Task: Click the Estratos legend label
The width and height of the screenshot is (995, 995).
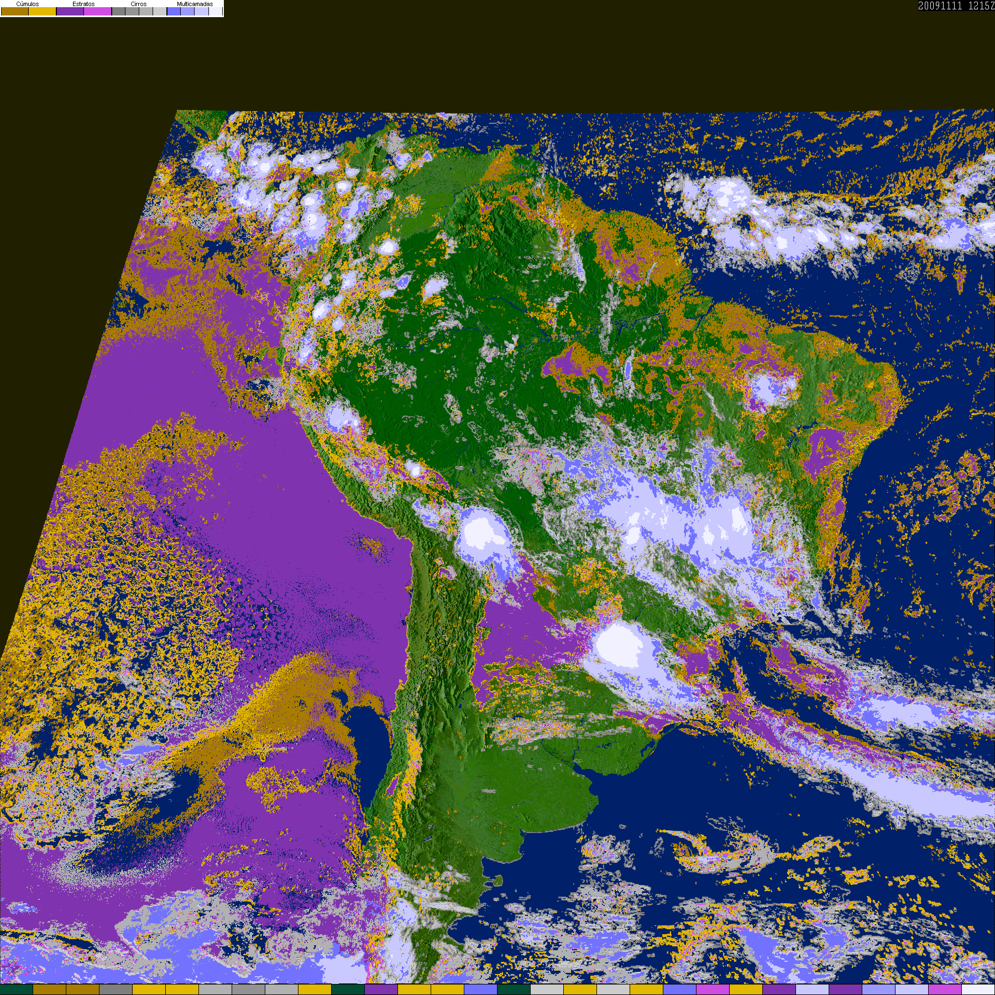Action: click(x=83, y=4)
